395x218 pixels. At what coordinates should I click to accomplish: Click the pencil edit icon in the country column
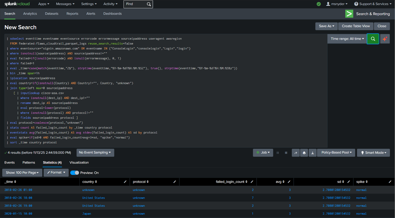point(125,182)
